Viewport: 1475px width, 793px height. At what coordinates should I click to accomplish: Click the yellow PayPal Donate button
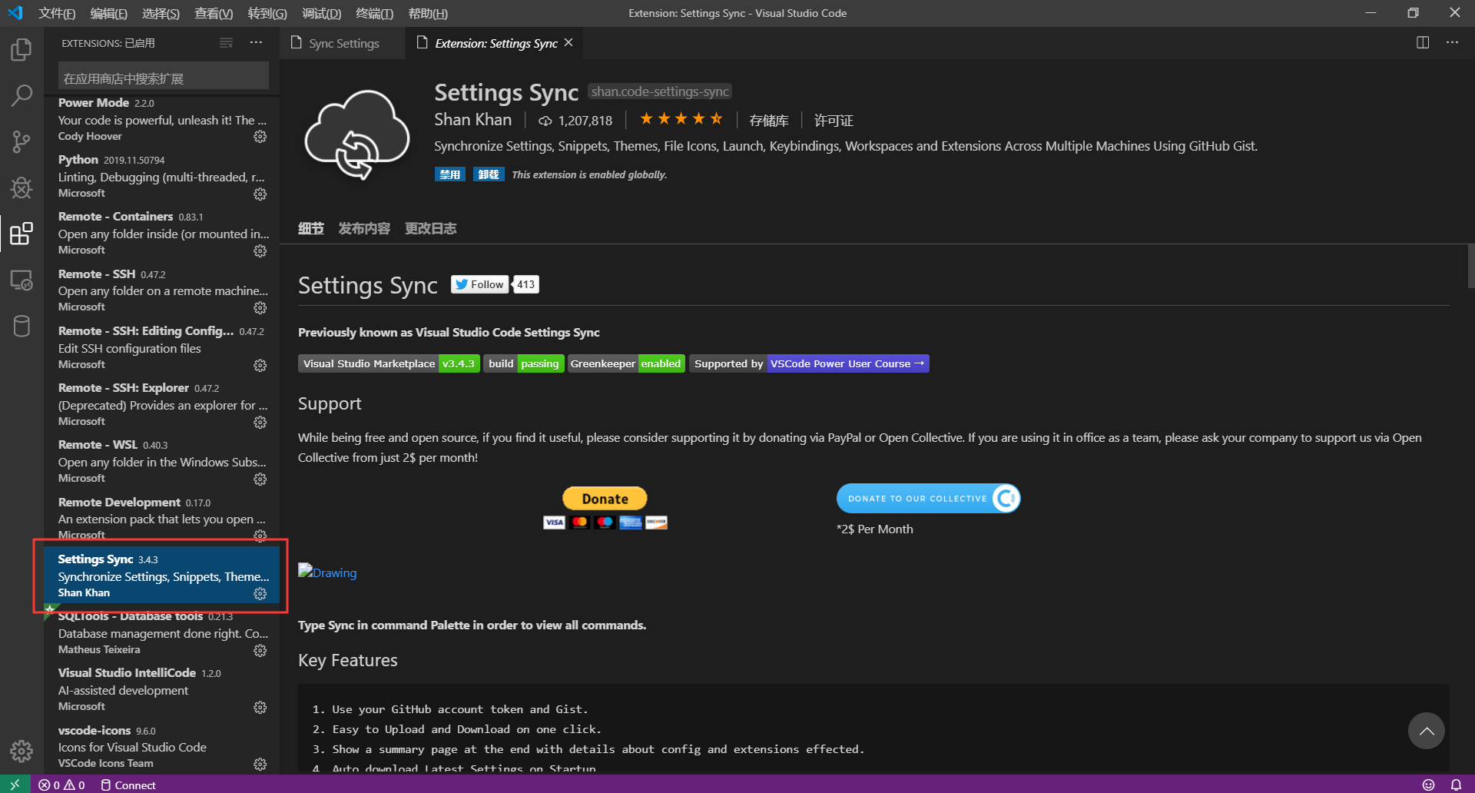(605, 499)
